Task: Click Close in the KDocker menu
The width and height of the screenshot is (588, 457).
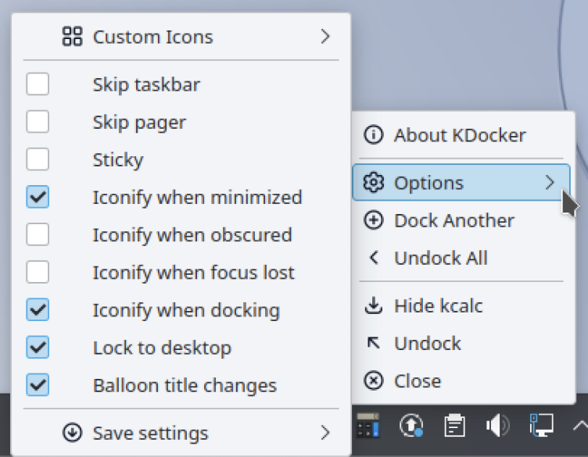Action: (418, 380)
